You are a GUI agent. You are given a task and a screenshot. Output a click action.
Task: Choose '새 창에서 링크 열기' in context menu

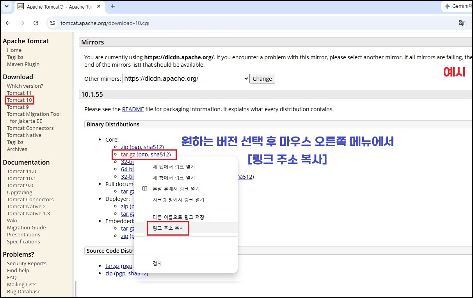click(186, 178)
